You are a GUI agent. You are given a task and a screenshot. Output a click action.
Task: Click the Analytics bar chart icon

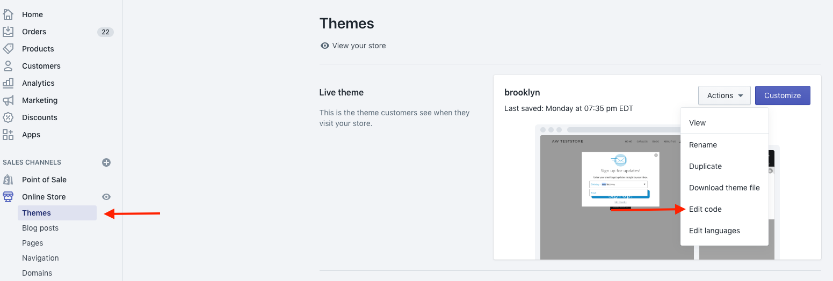pyautogui.click(x=8, y=83)
